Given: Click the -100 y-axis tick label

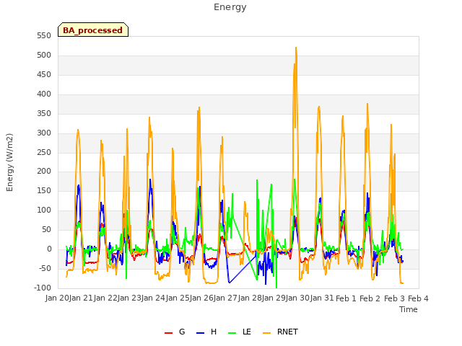Looking at the screenshot, I should [x=43, y=288].
